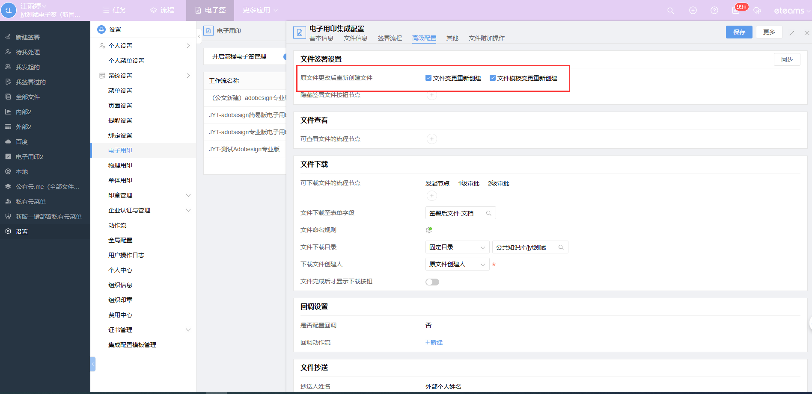
Task: Switch to 文件附加操作 tab
Action: pos(487,38)
